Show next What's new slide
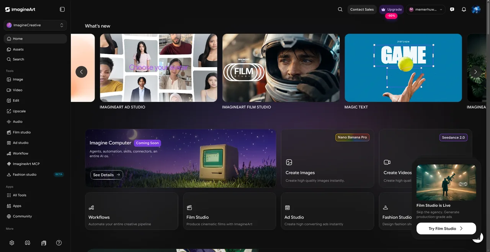The height and width of the screenshot is (252, 490). pos(475,72)
